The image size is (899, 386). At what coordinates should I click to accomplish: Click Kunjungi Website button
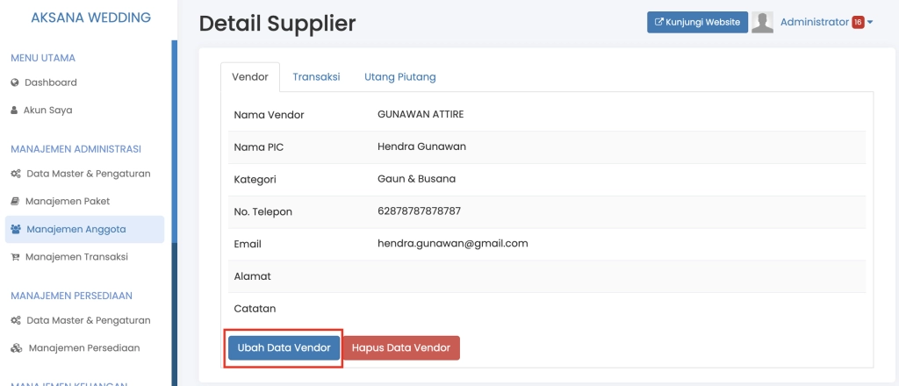click(x=698, y=22)
